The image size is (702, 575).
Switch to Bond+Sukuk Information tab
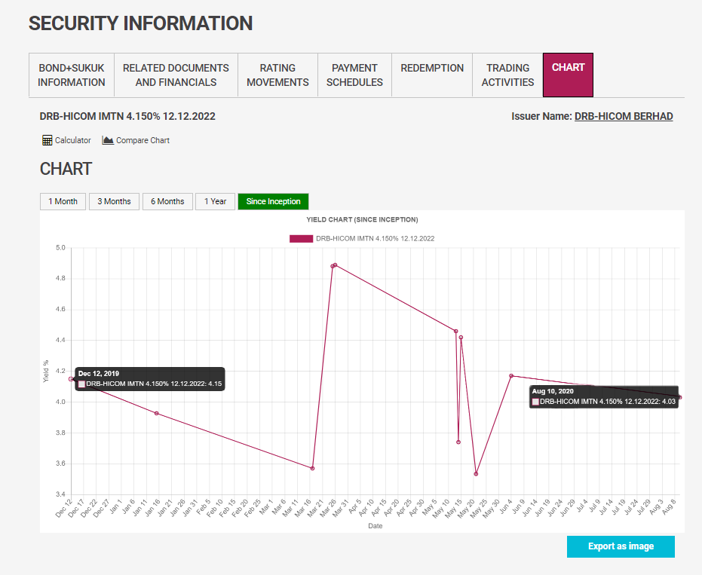point(71,75)
